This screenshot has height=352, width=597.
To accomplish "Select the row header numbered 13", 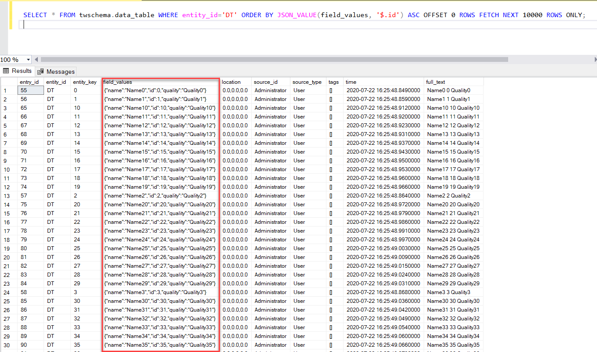I will coord(9,196).
